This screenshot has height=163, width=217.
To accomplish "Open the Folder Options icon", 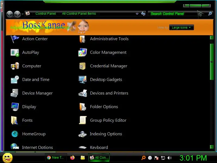I will pyautogui.click(x=83, y=107).
